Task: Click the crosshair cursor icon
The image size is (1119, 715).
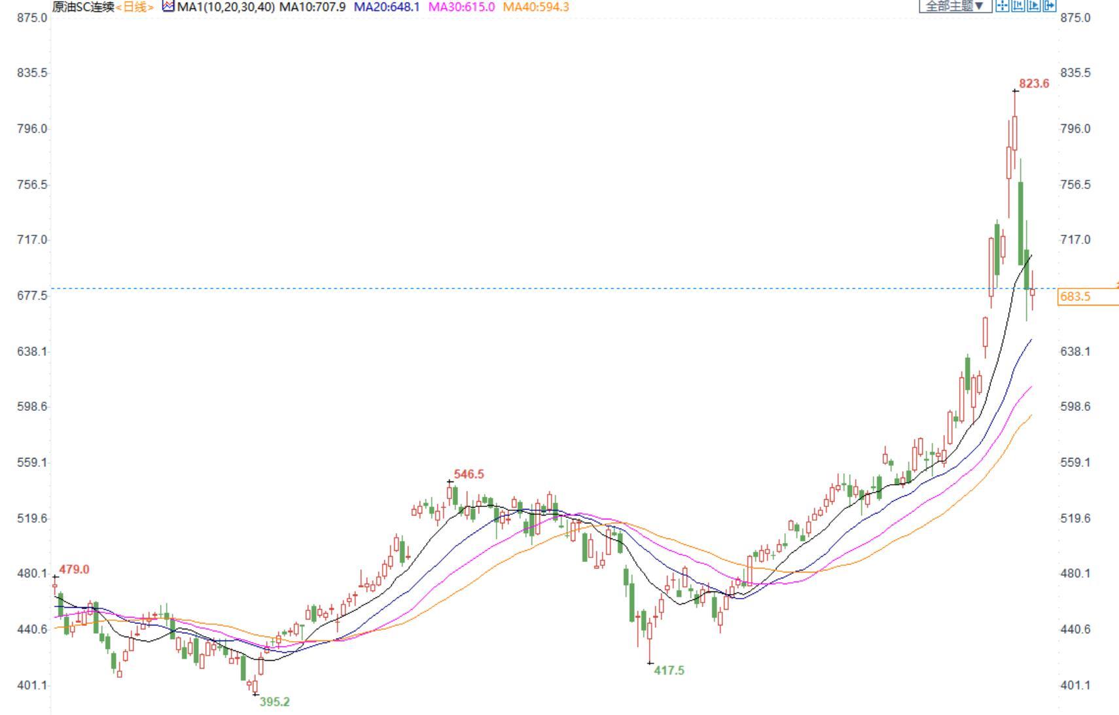Action: tap(1002, 6)
